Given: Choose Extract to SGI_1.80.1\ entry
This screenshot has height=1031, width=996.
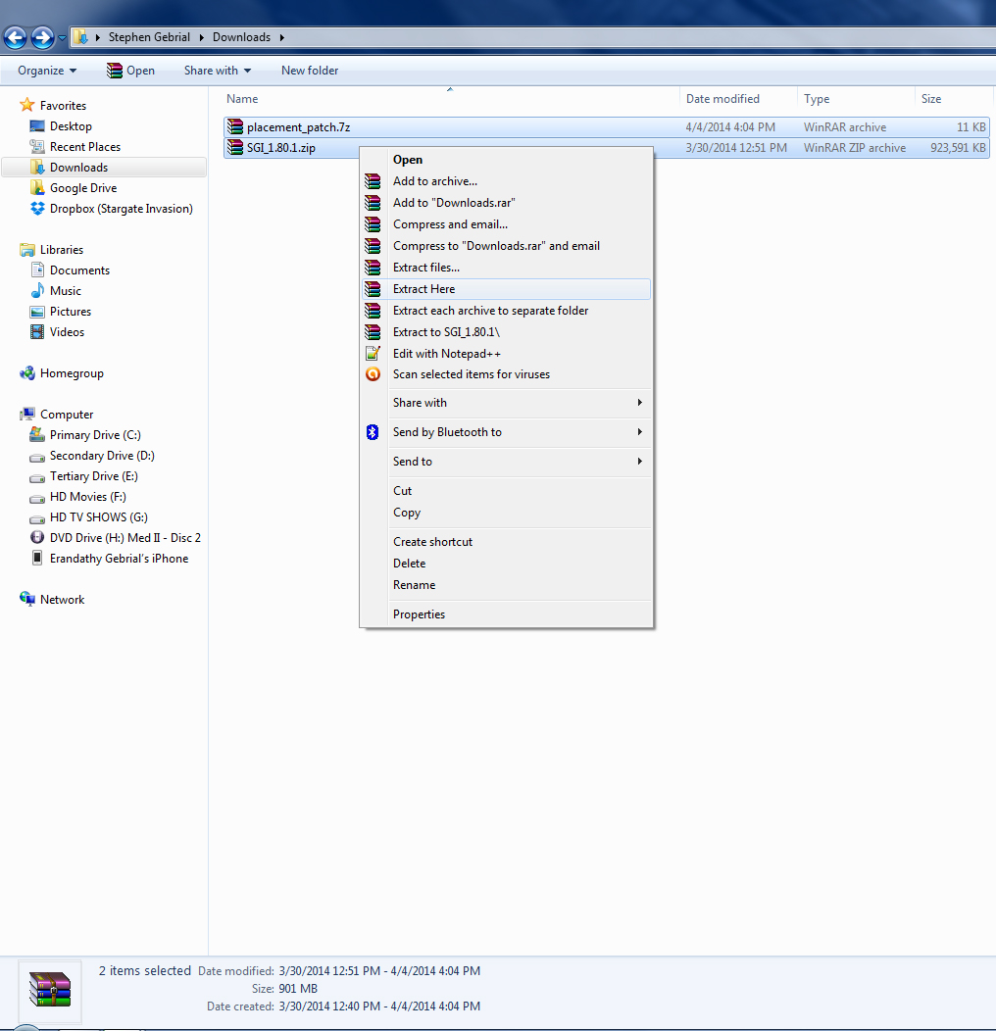Looking at the screenshot, I should tap(507, 332).
